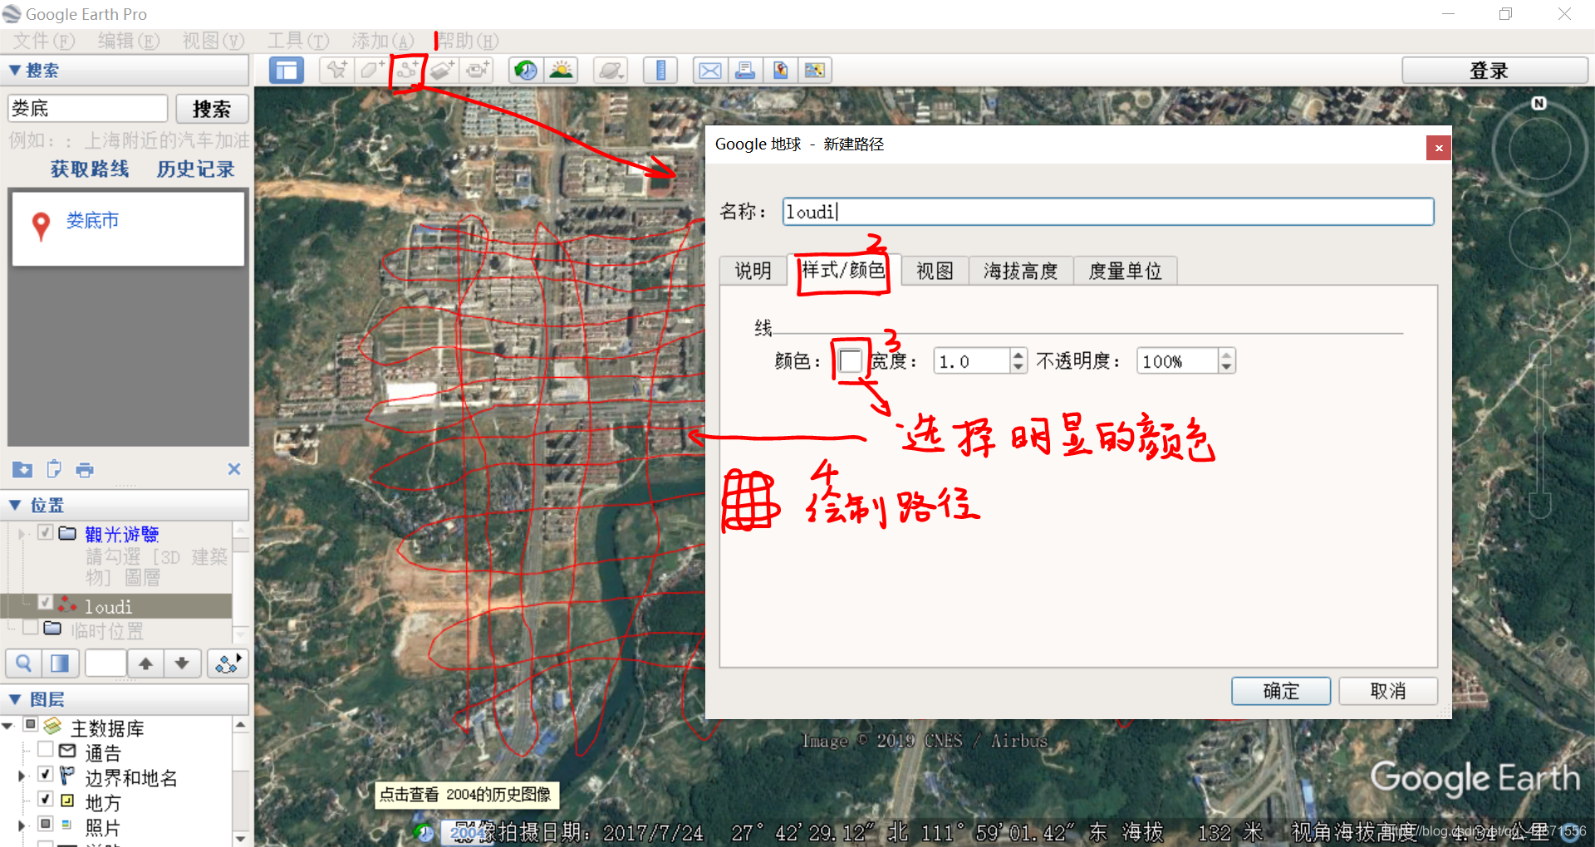Click the 历史记录 link
1595x847 pixels.
(196, 169)
